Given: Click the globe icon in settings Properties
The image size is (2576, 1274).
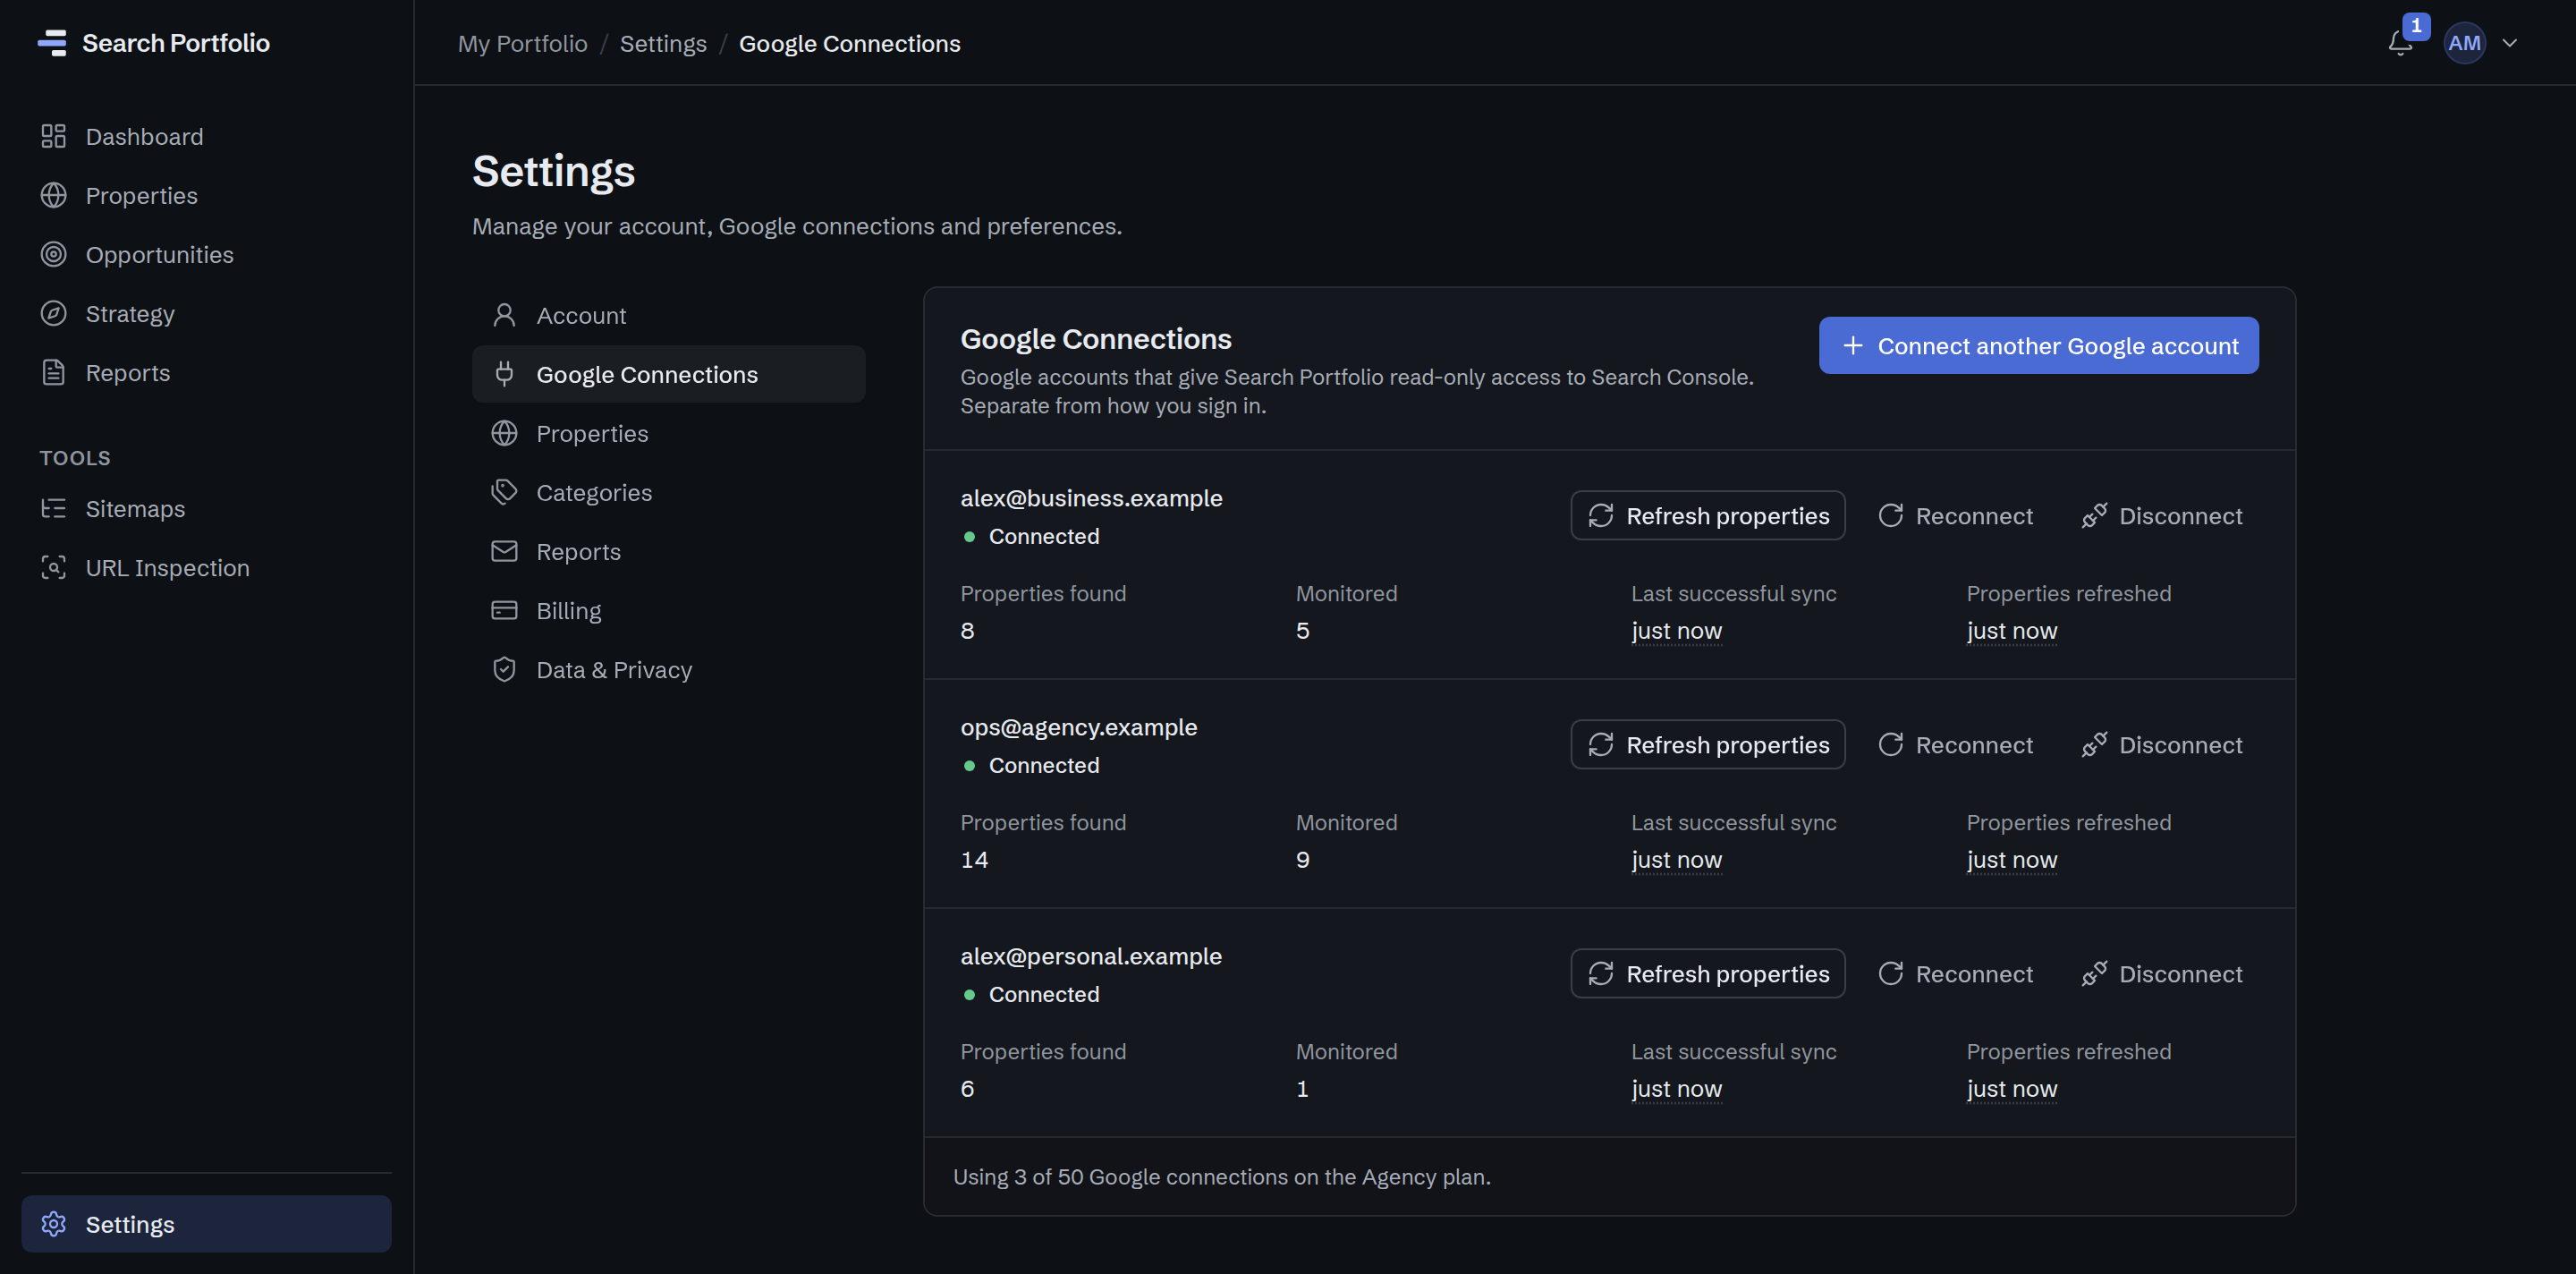Looking at the screenshot, I should click(x=504, y=433).
